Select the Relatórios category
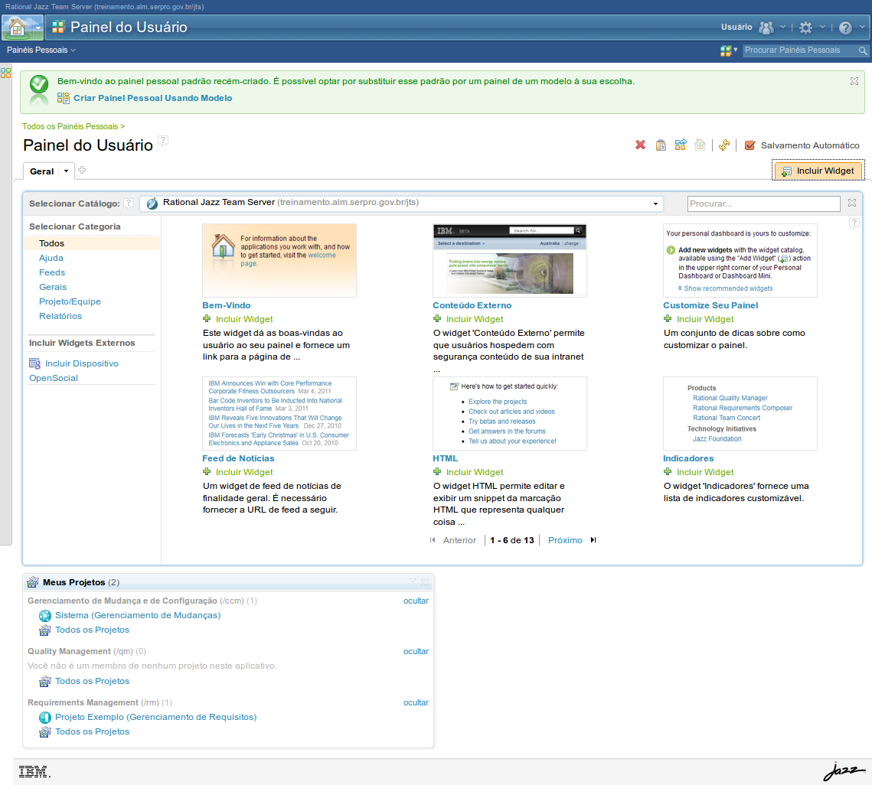 pos(60,316)
